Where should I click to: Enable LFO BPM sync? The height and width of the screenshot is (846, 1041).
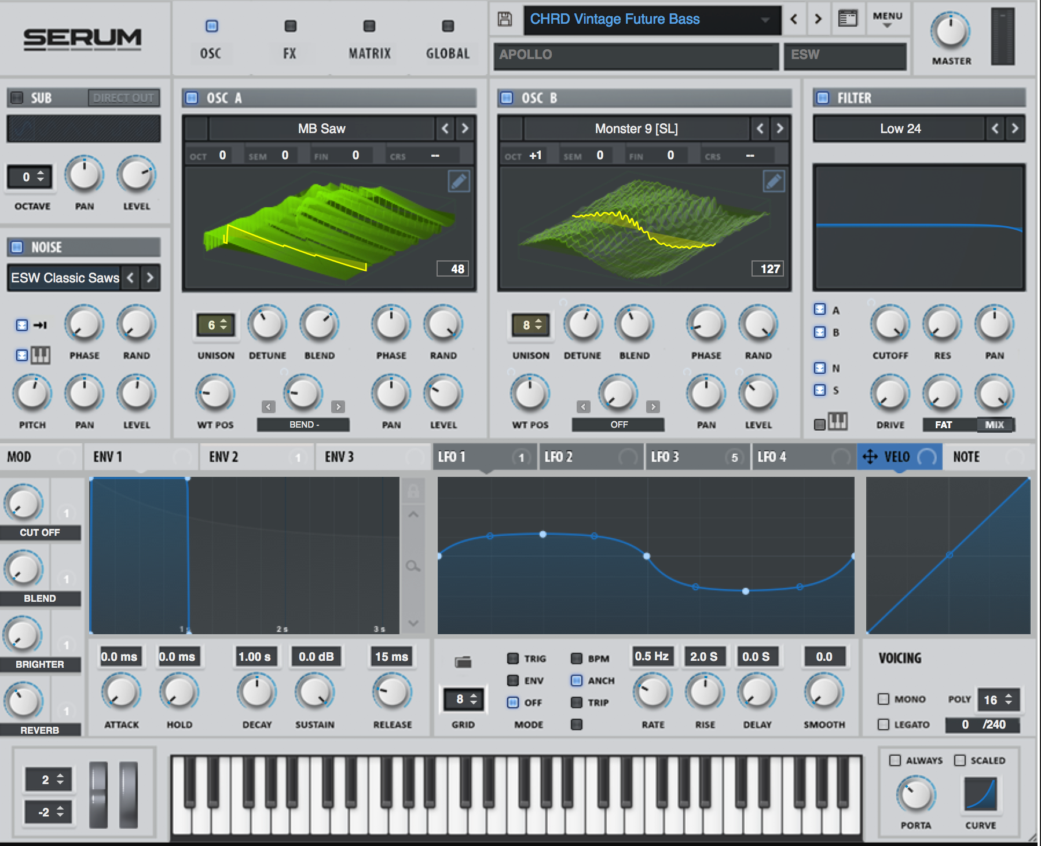577,659
